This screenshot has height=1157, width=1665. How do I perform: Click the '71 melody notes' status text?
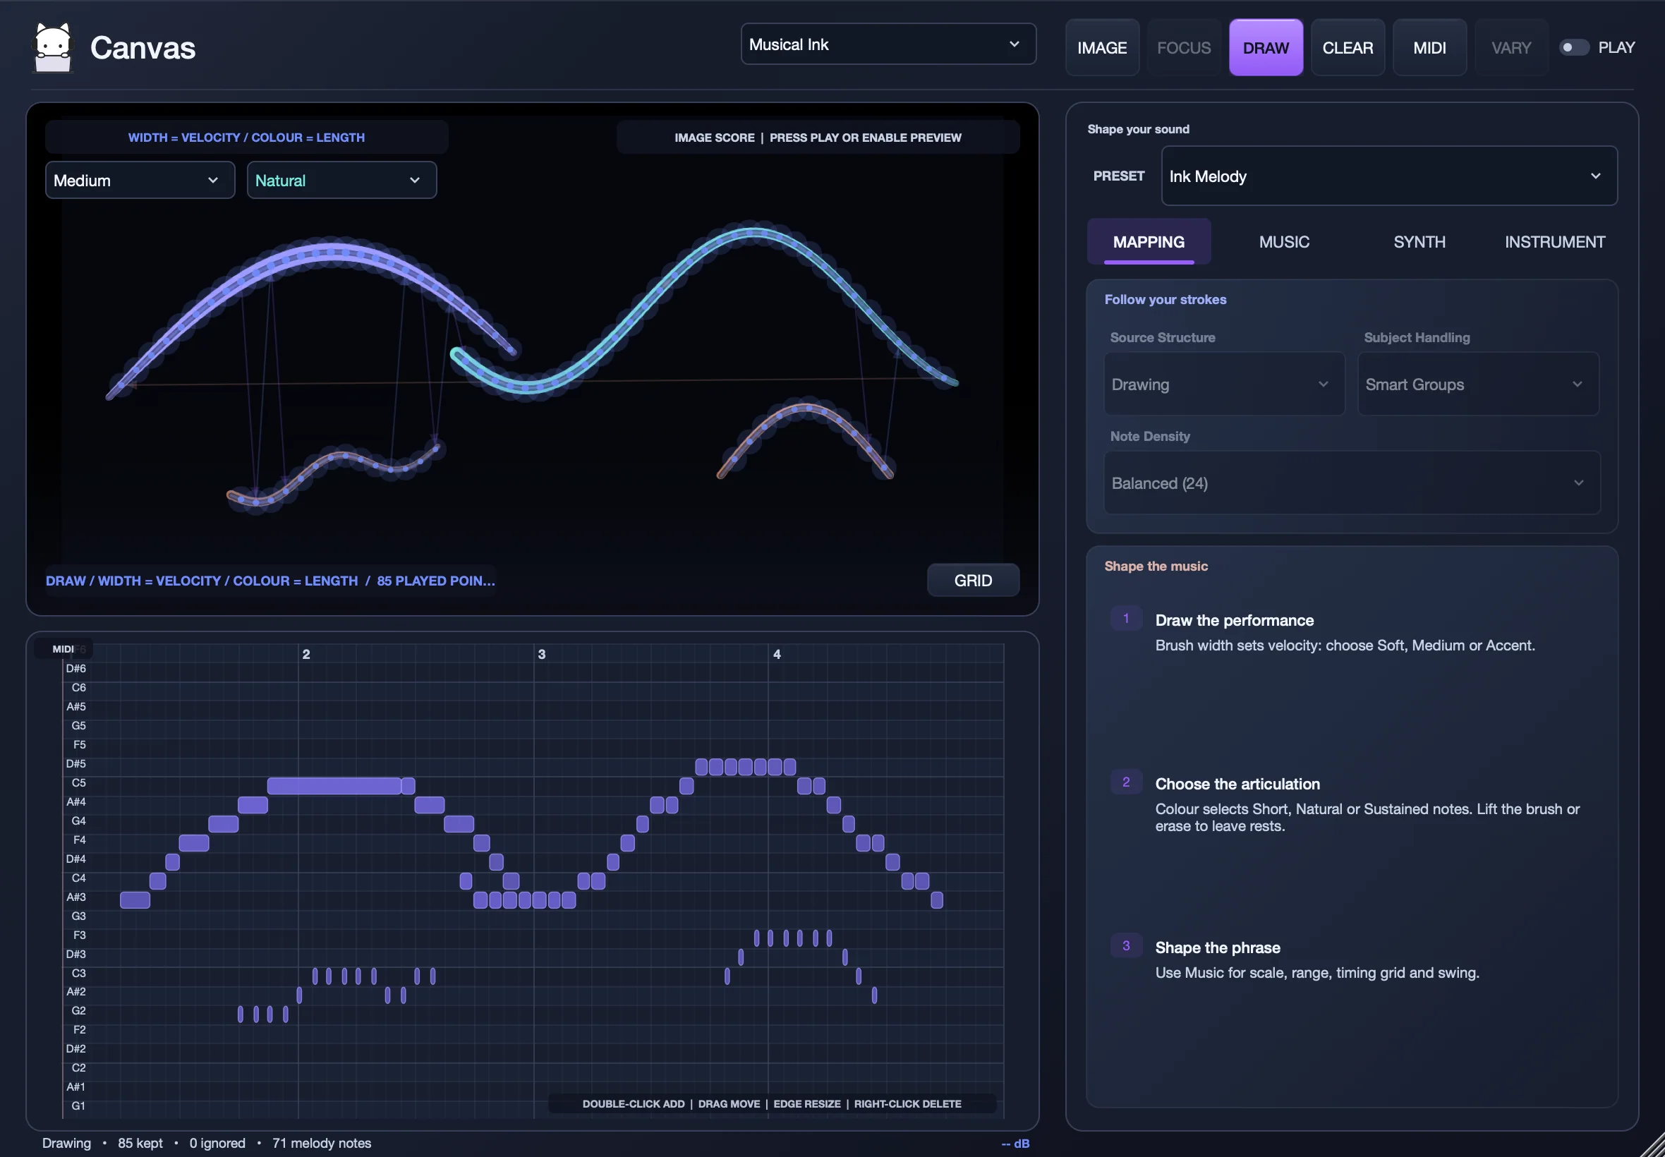point(322,1143)
